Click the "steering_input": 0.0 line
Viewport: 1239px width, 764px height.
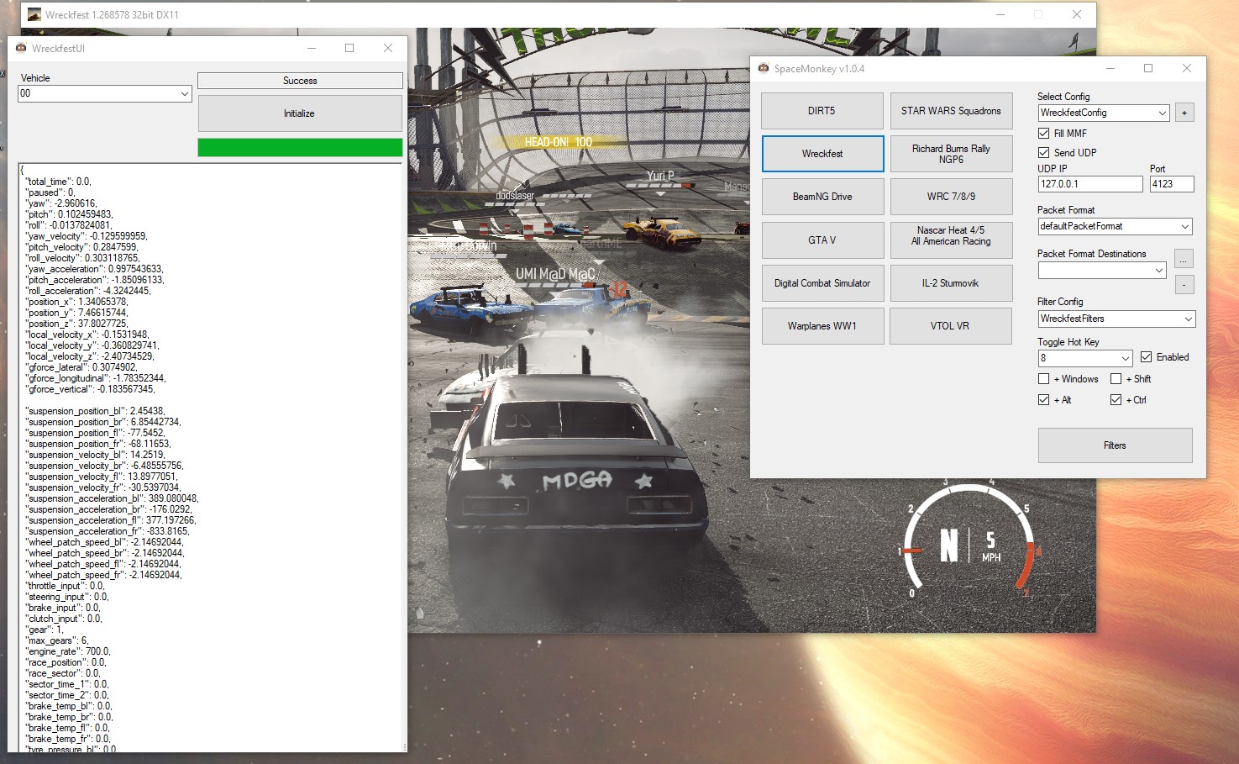tap(67, 597)
